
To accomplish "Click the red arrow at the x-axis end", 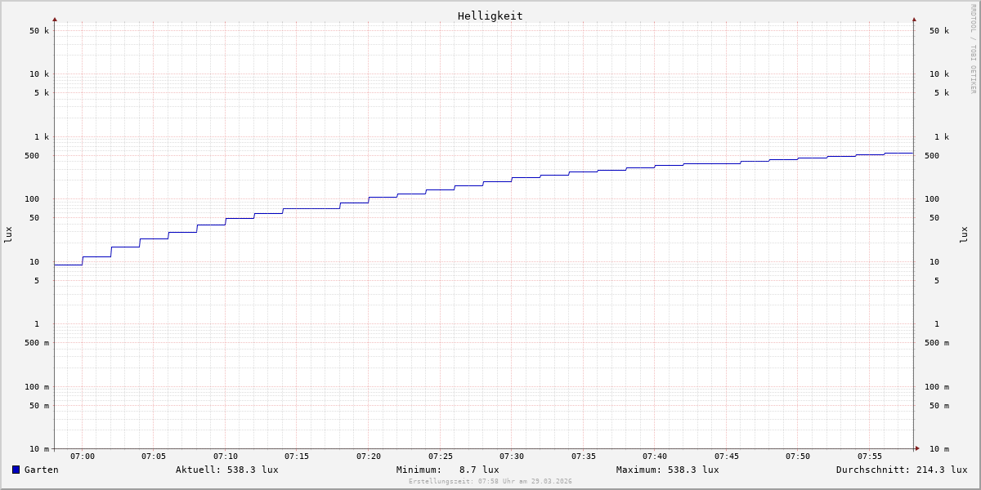I will coord(917,448).
